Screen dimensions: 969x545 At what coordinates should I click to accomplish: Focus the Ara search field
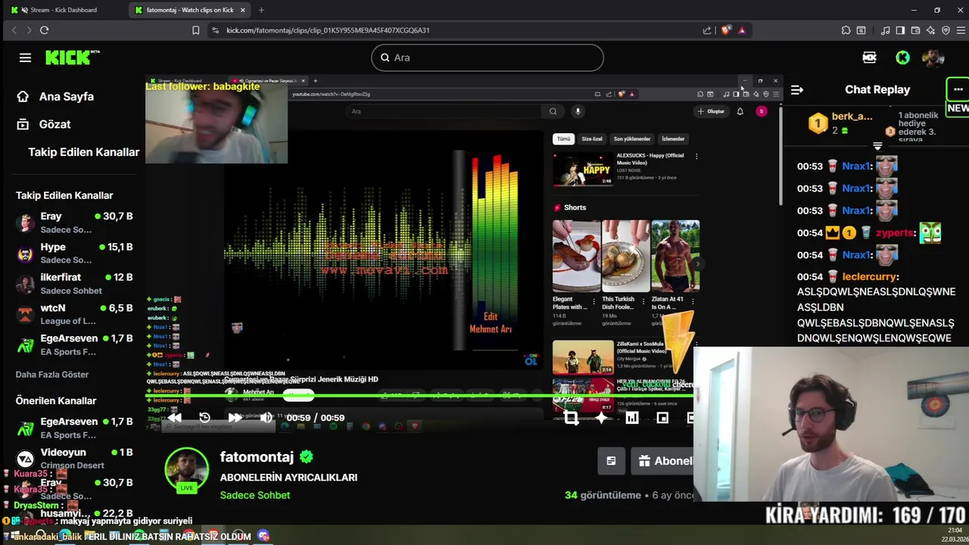pos(488,58)
